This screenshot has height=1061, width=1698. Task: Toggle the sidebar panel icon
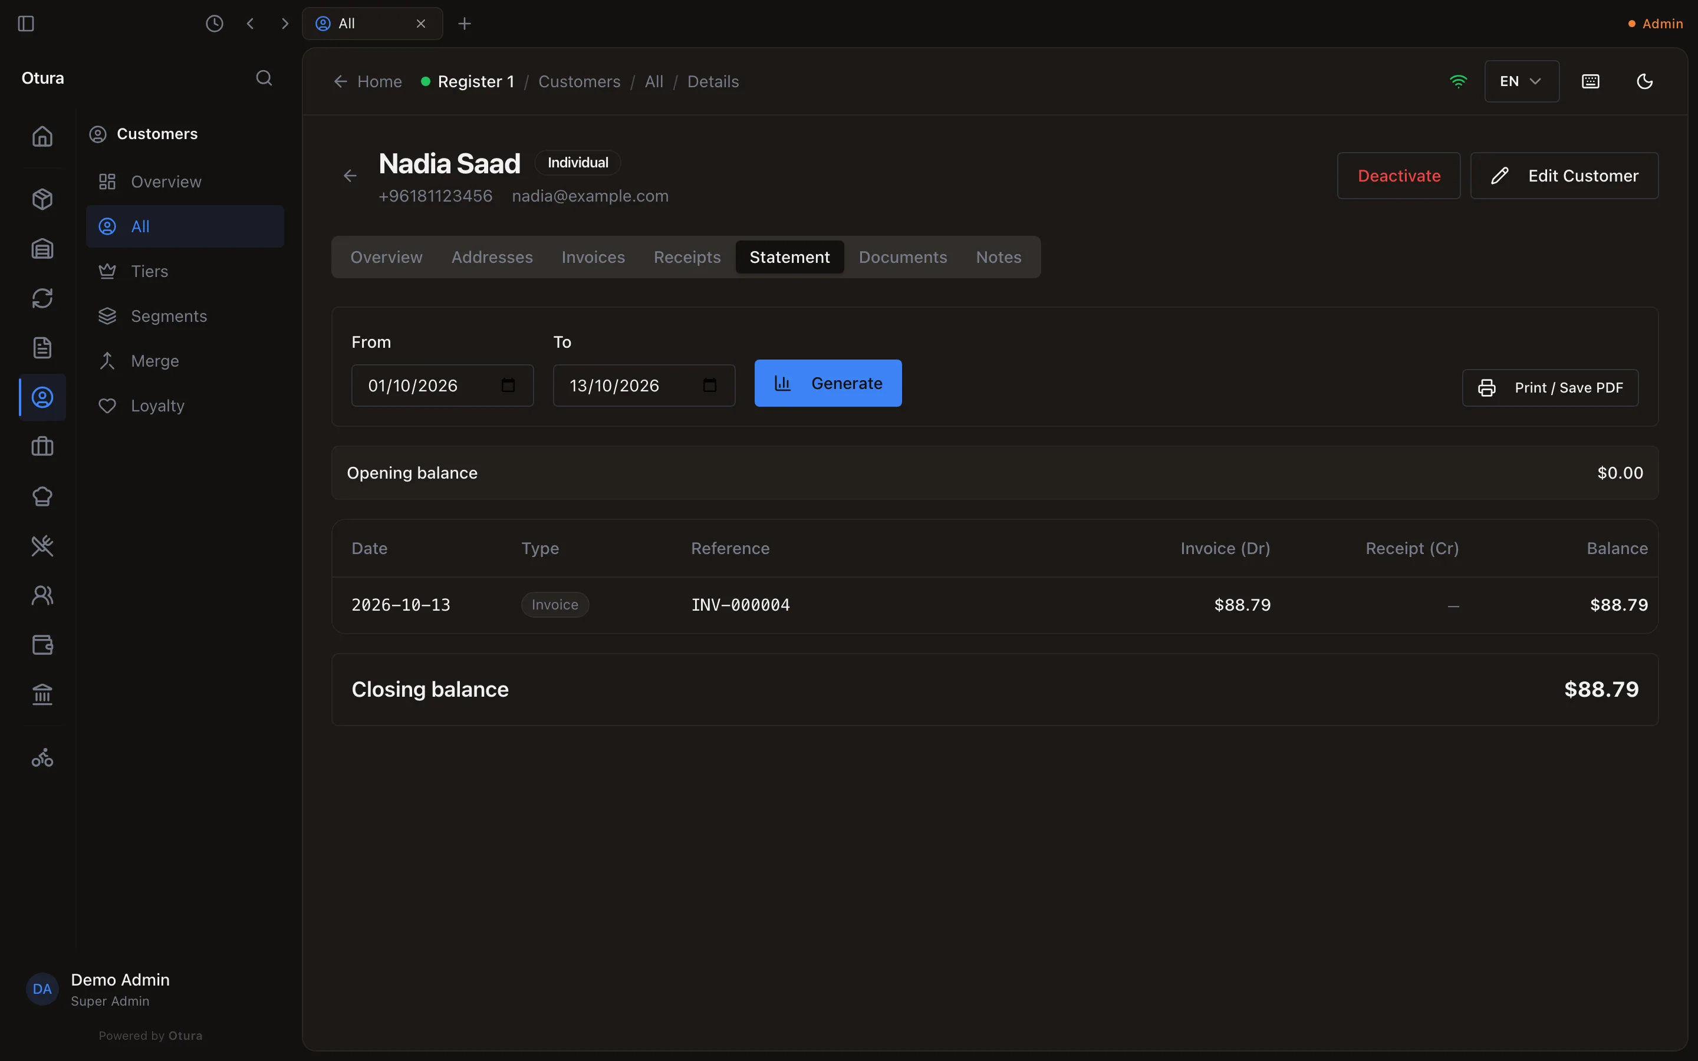pos(26,24)
